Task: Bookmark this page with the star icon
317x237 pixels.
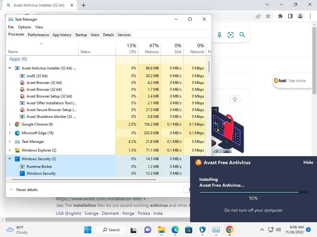Action: (268, 16)
